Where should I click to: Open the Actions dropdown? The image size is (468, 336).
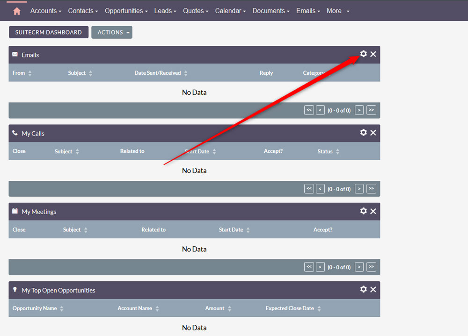(112, 32)
